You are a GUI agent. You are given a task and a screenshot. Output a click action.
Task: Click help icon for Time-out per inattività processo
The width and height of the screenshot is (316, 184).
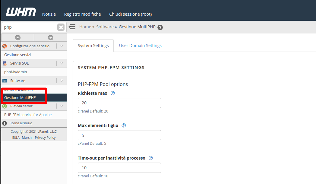(x=151, y=158)
